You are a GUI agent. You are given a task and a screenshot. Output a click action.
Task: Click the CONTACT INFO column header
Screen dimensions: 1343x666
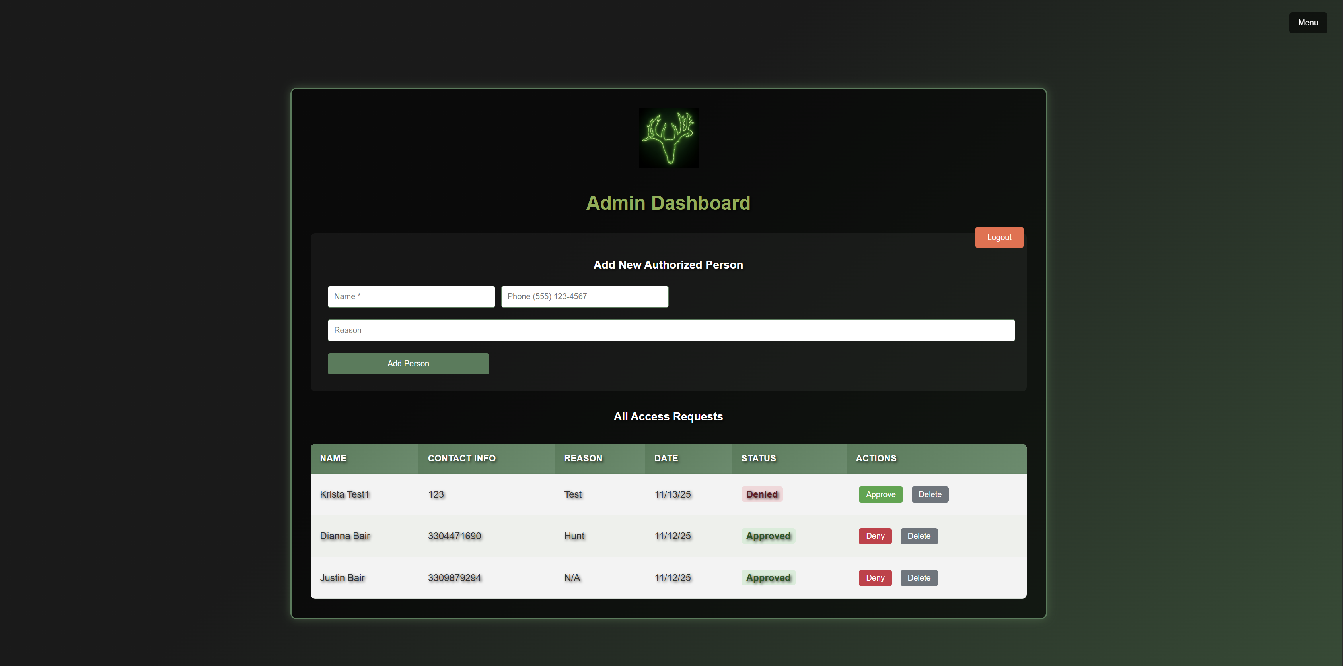461,458
